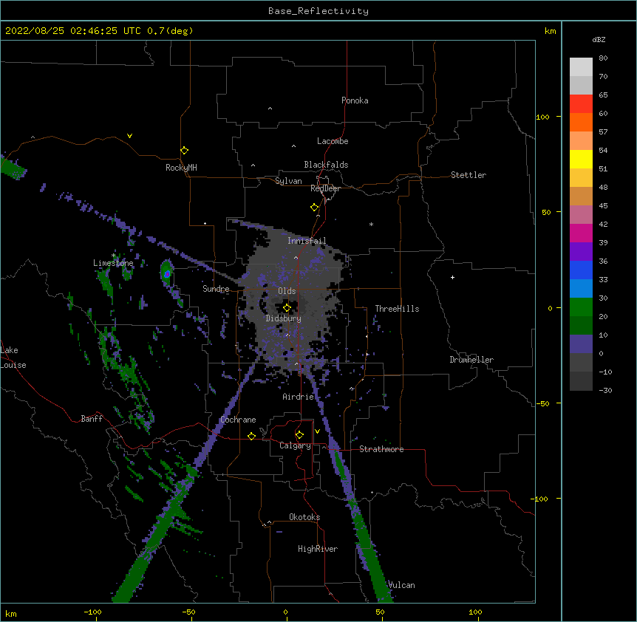Screen dimensions: 637x622
Task: Click the Calgary city label
Action: tap(295, 445)
